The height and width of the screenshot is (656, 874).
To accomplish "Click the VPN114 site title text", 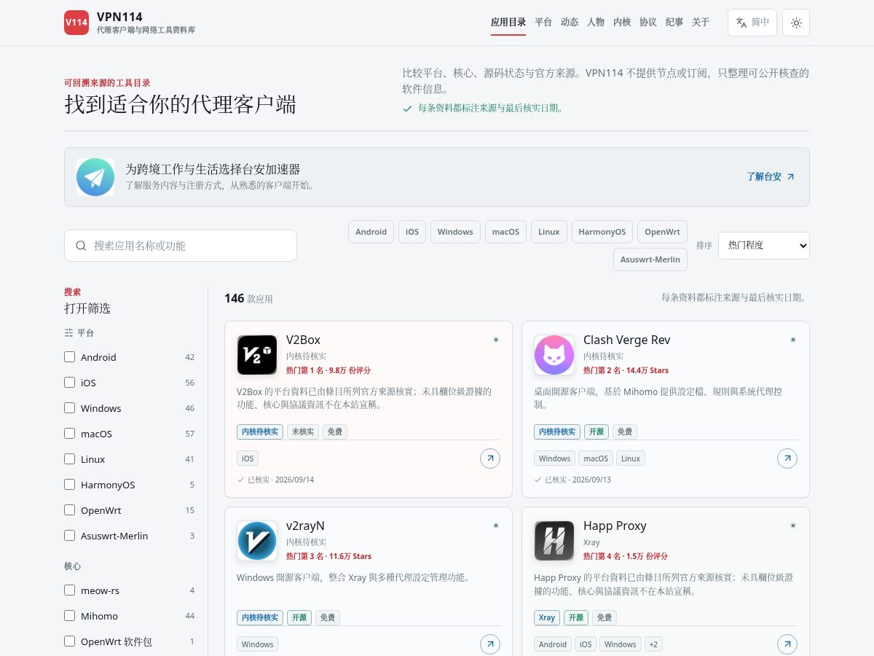I will tap(119, 17).
